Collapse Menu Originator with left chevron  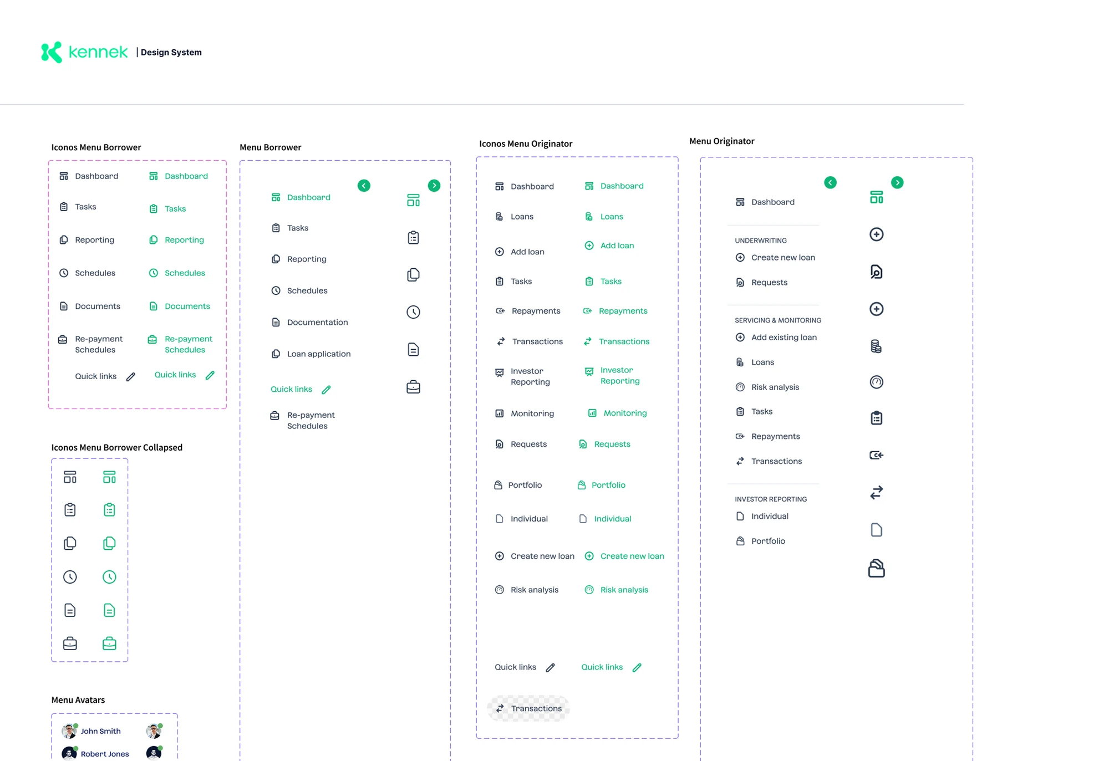(830, 182)
